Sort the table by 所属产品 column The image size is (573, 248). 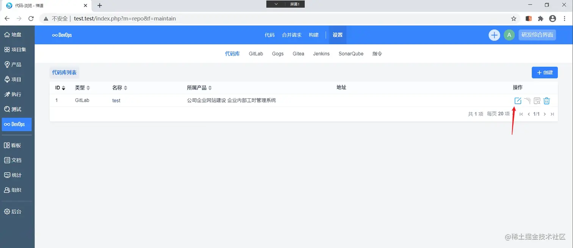[x=199, y=88]
